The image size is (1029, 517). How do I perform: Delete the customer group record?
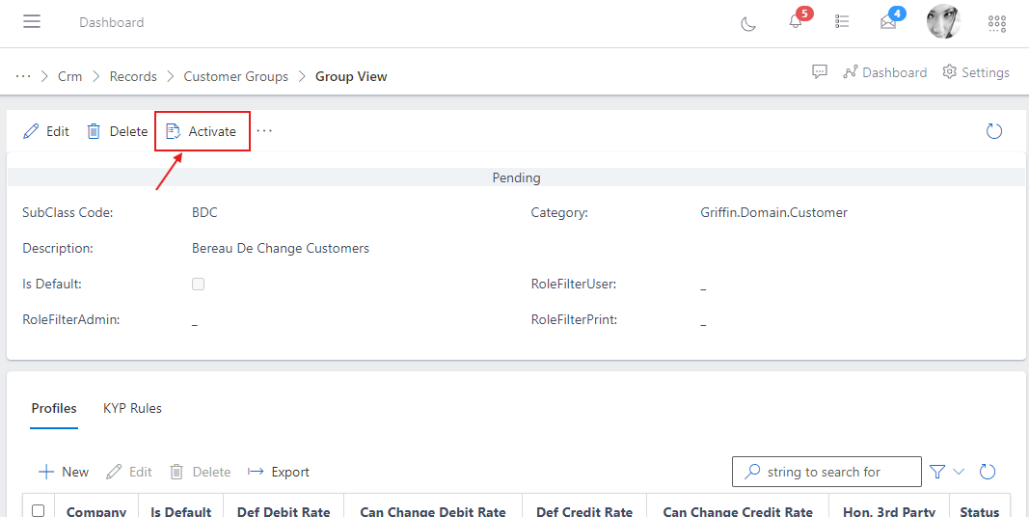tap(118, 131)
